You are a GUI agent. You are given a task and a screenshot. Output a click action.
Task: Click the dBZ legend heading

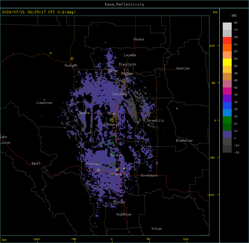click(234, 15)
